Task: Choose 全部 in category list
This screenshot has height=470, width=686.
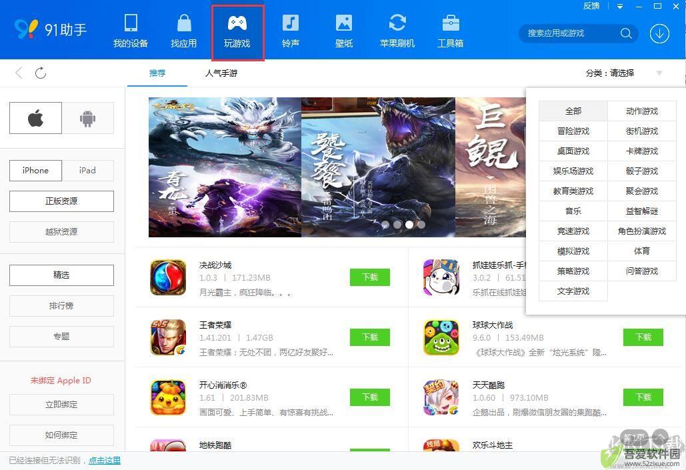Action: (x=573, y=111)
